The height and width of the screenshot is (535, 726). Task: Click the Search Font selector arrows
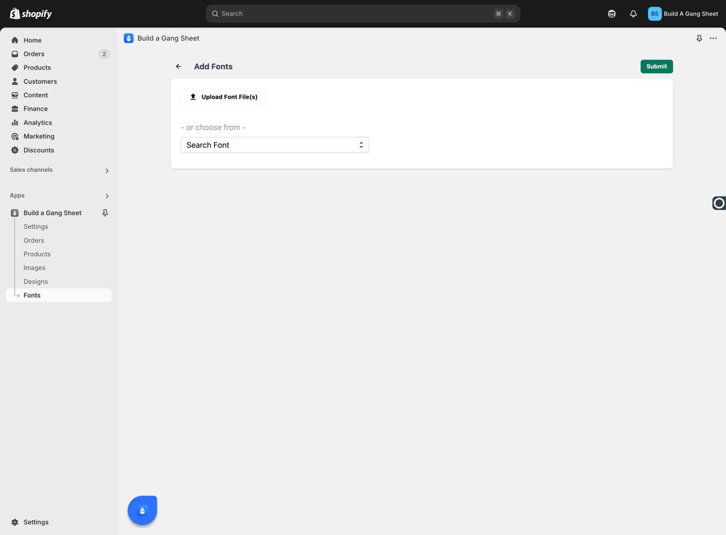pyautogui.click(x=361, y=145)
